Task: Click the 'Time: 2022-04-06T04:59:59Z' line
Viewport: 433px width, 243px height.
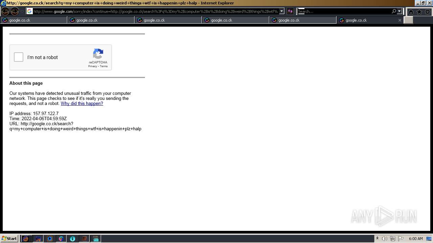Action: tap(38, 119)
